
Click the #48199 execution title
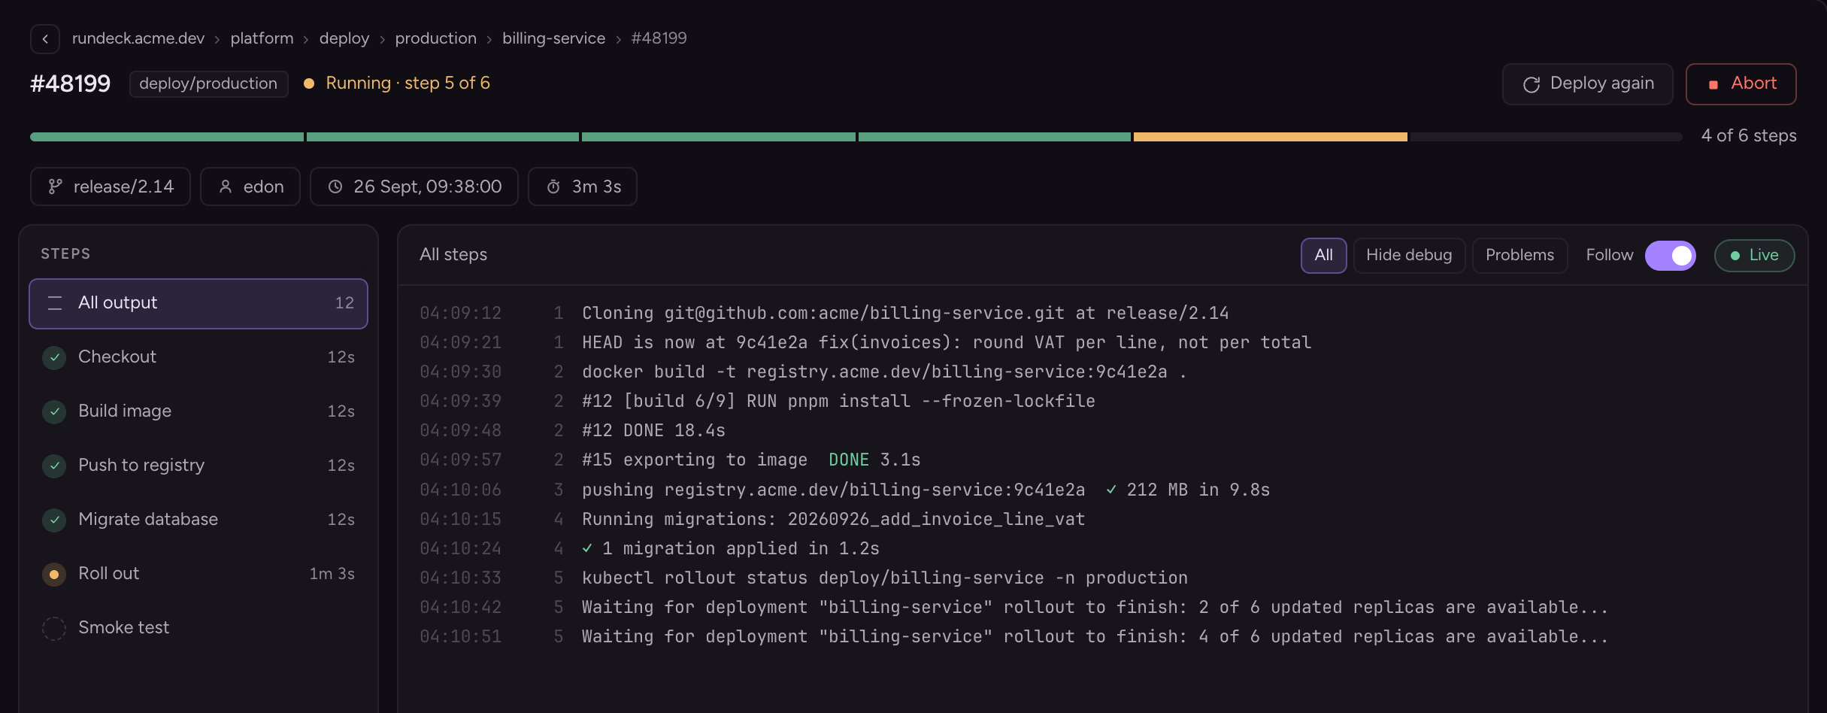coord(70,83)
